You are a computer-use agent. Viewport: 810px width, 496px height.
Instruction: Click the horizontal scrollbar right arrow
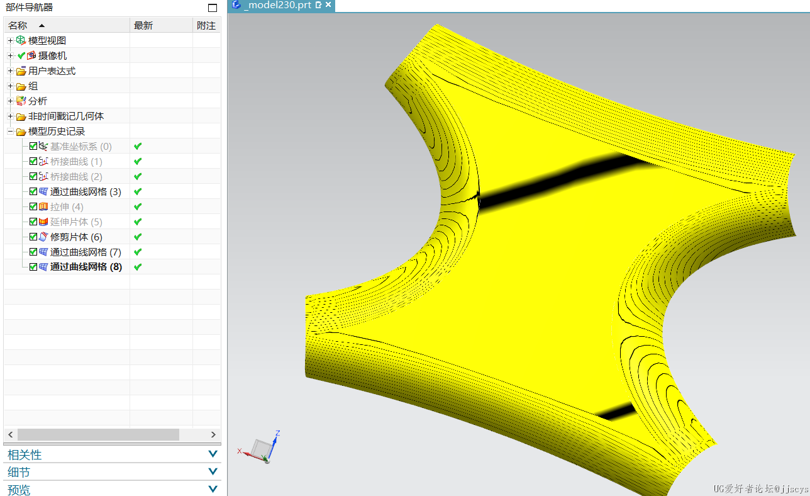(x=213, y=434)
